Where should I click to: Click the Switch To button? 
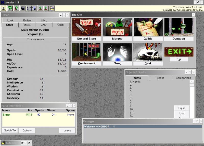pos(10,130)
